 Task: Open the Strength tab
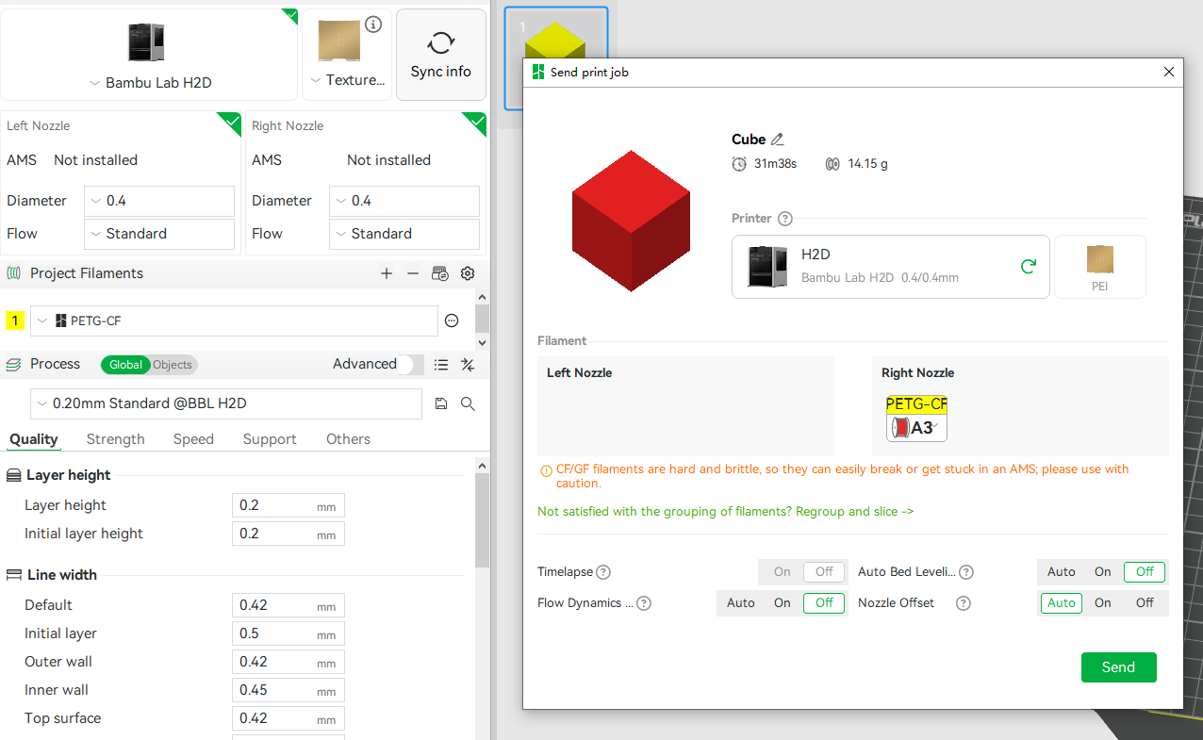tap(116, 439)
